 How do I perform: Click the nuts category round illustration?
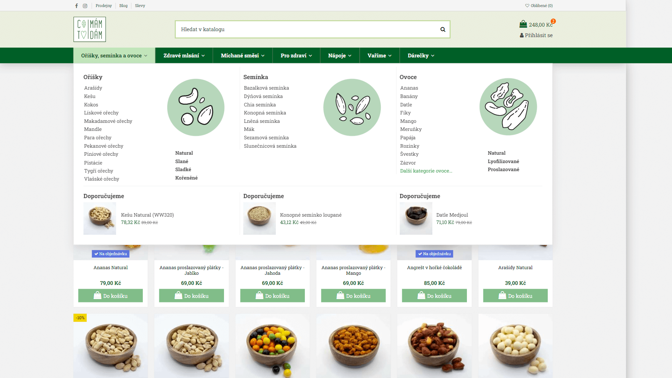(196, 107)
